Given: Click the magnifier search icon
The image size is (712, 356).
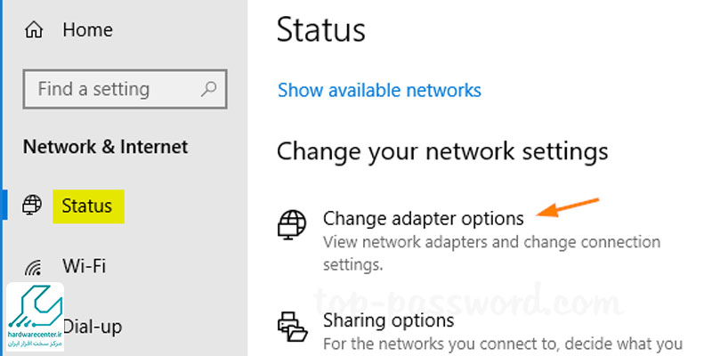Looking at the screenshot, I should 209,89.
